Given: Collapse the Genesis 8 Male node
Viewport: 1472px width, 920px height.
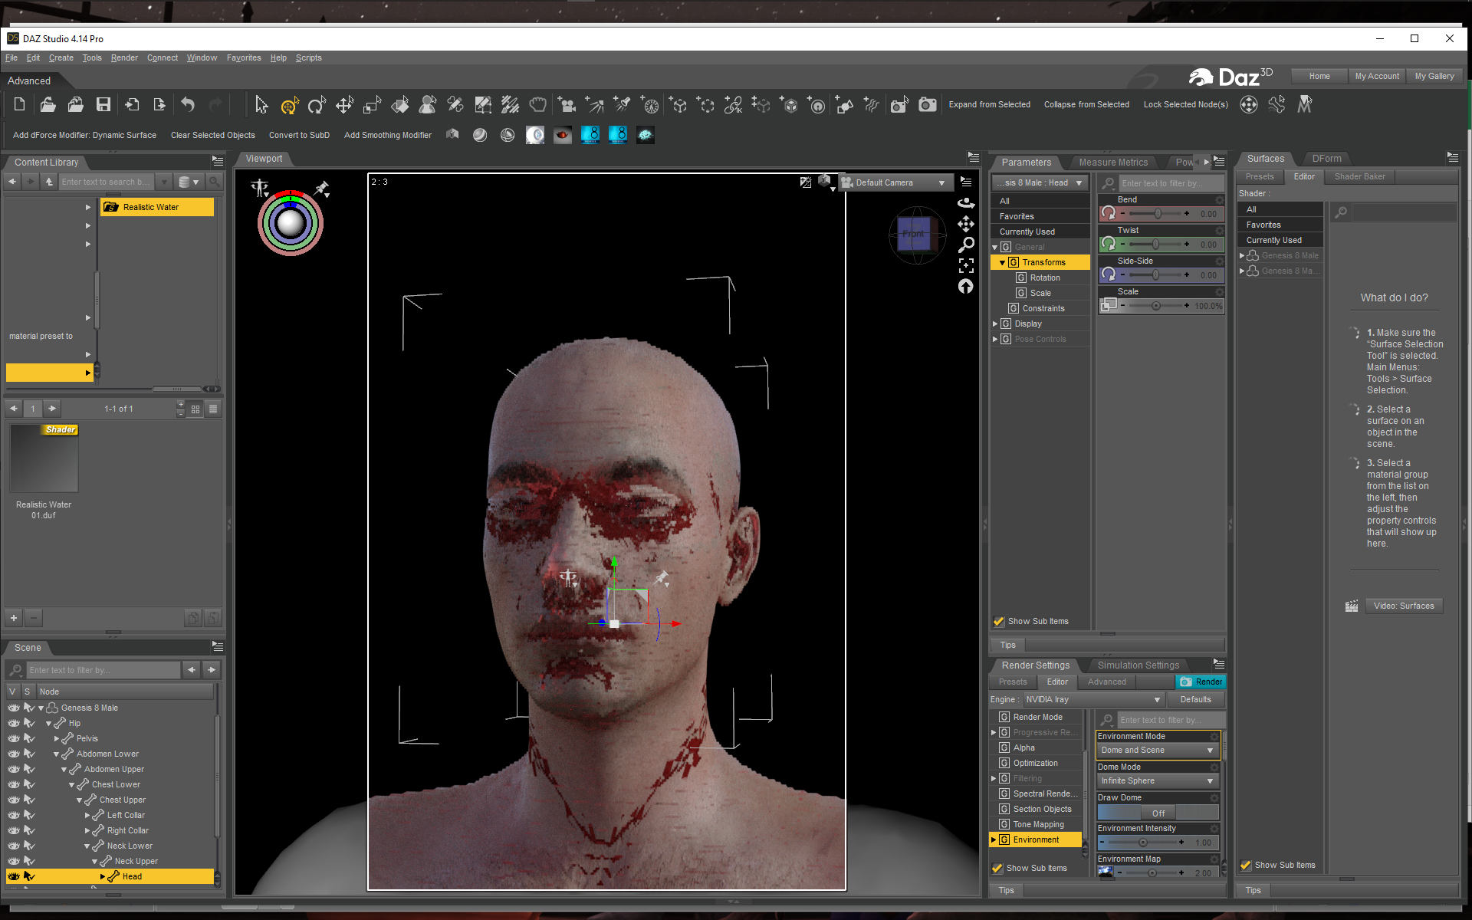Looking at the screenshot, I should click(41, 708).
